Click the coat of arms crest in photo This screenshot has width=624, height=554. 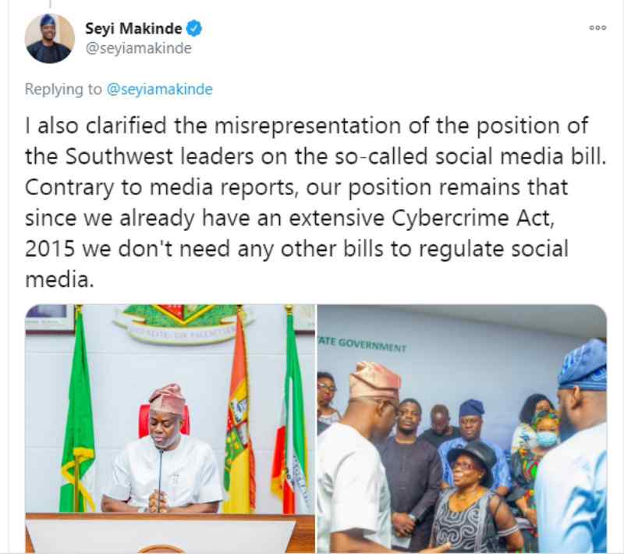(x=183, y=323)
